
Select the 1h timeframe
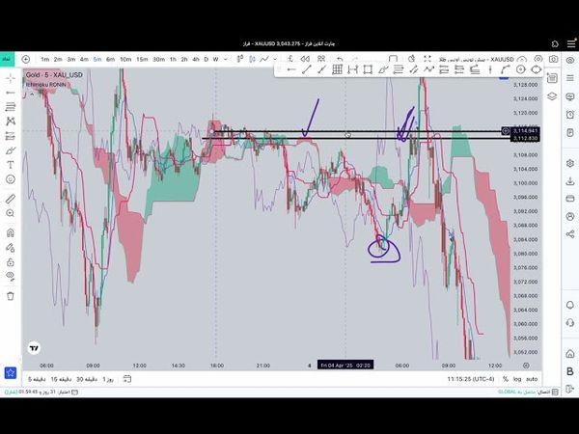(172, 59)
